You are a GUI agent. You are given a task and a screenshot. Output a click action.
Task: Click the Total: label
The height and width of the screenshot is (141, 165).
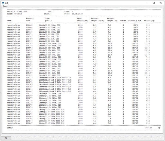[x=10, y=128]
